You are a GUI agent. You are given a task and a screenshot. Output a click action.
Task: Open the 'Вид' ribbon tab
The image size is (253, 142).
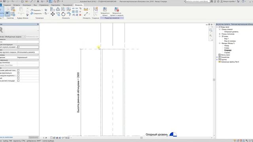coord(35,5)
